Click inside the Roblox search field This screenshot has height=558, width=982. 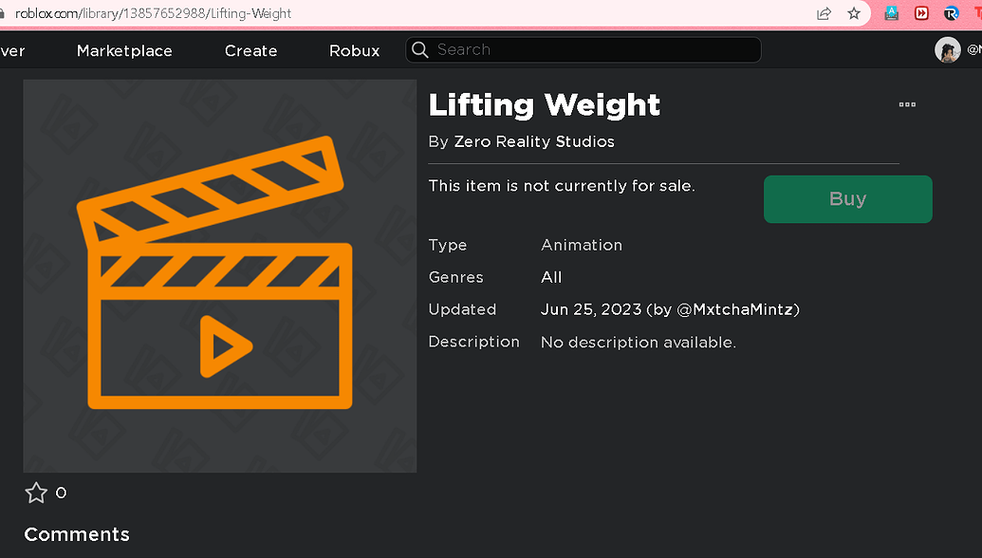583,49
